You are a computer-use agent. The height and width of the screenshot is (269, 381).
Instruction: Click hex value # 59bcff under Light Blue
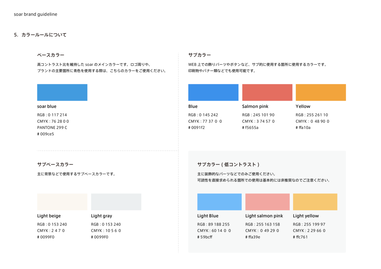pyautogui.click(x=205, y=237)
